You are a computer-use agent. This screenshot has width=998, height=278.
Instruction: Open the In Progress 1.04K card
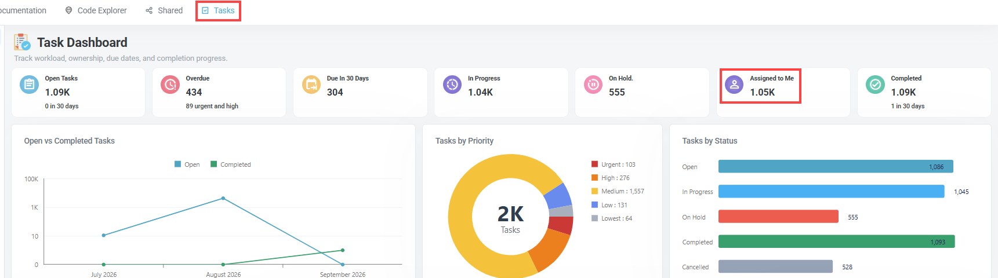(501, 92)
